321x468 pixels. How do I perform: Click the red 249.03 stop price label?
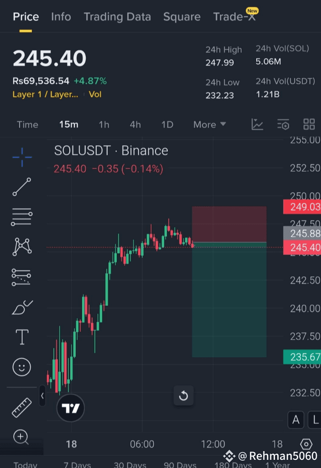pos(302,207)
